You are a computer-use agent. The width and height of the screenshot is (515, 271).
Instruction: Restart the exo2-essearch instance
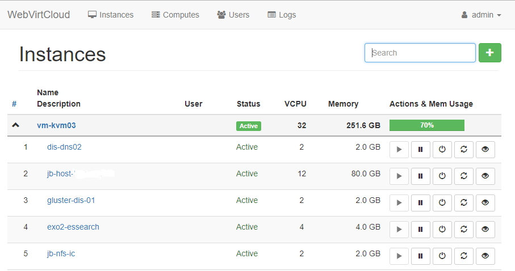click(464, 230)
